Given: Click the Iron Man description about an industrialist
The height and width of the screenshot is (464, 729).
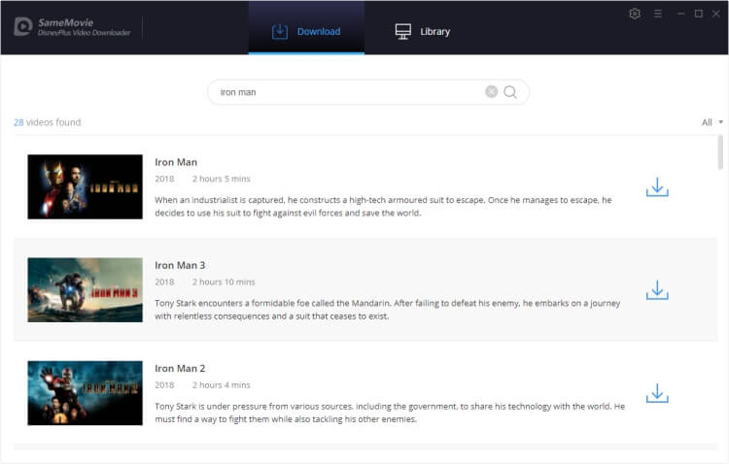Looking at the screenshot, I should [383, 206].
